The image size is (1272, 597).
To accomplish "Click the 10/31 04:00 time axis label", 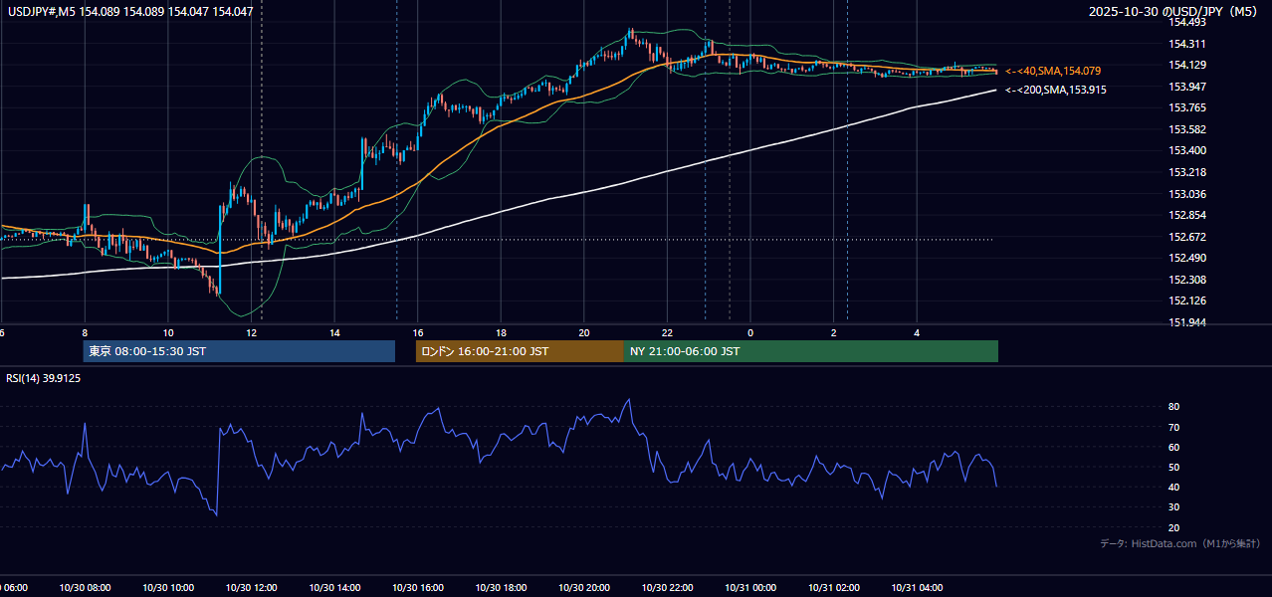I will pyautogui.click(x=916, y=588).
